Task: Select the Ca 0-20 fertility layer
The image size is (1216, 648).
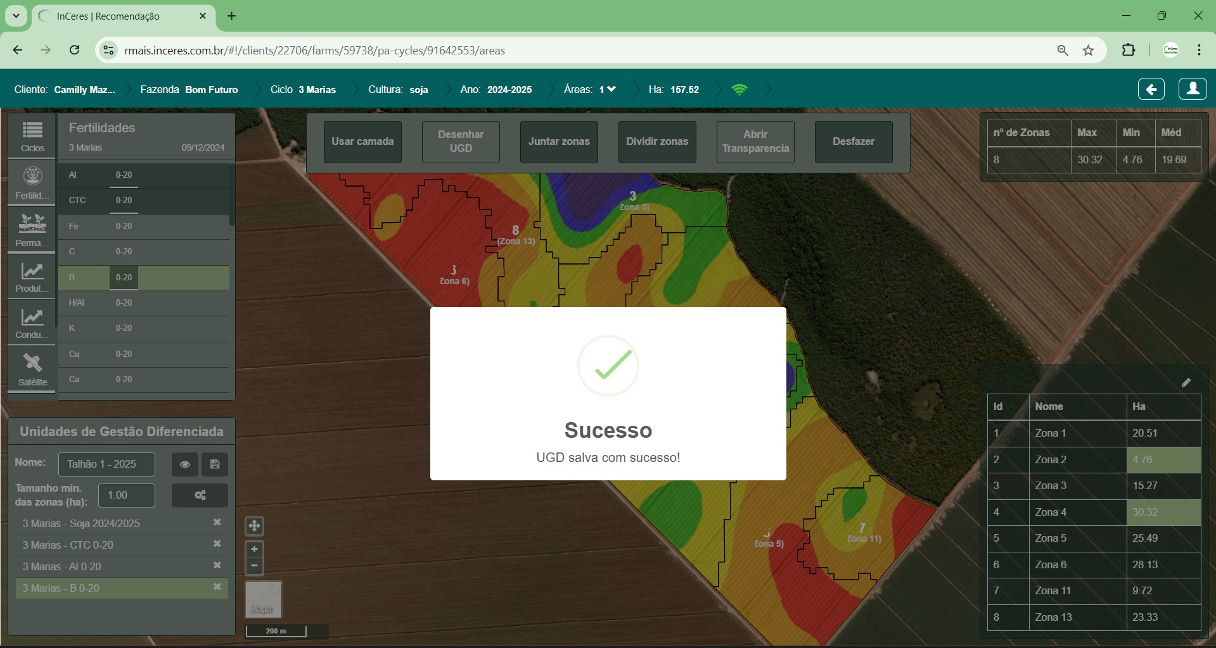Action: click(x=144, y=380)
